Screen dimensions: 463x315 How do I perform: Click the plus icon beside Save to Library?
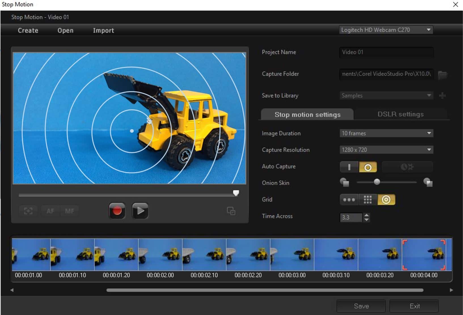(x=442, y=96)
